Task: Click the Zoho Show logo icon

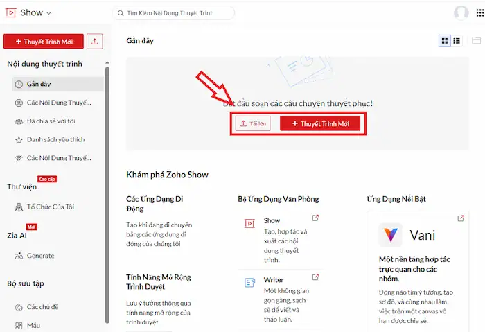Action: [x=10, y=12]
